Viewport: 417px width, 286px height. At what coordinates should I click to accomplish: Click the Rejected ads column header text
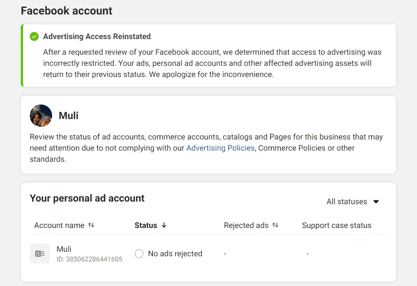(246, 225)
